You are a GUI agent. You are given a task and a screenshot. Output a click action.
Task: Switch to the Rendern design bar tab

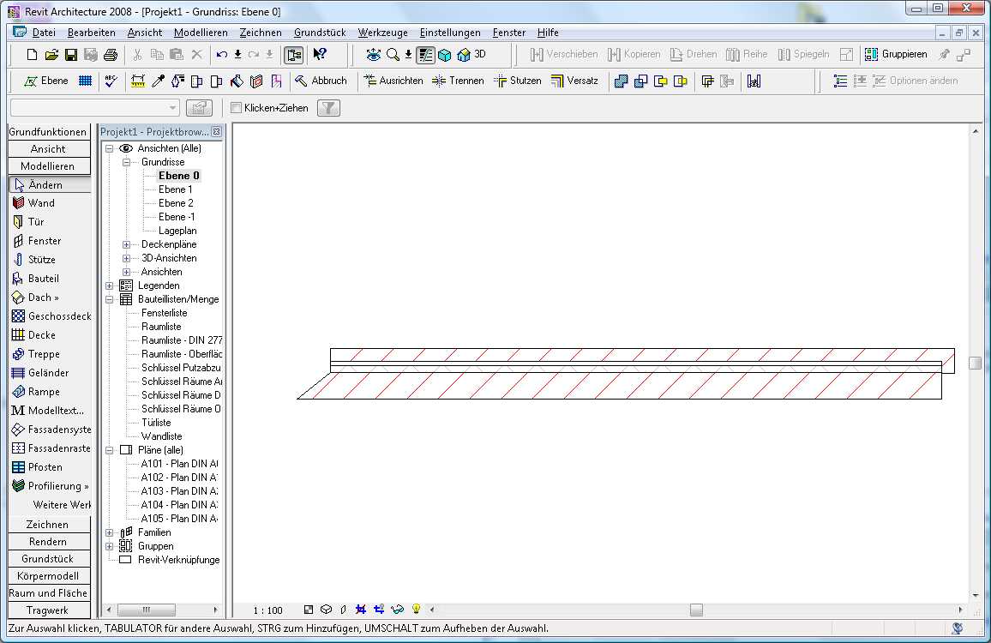coord(49,542)
